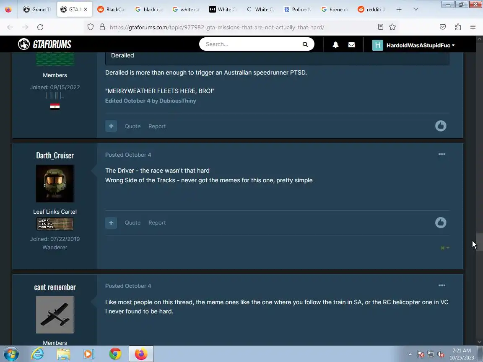Open a new browser tab
483x362 pixels.
(x=399, y=10)
